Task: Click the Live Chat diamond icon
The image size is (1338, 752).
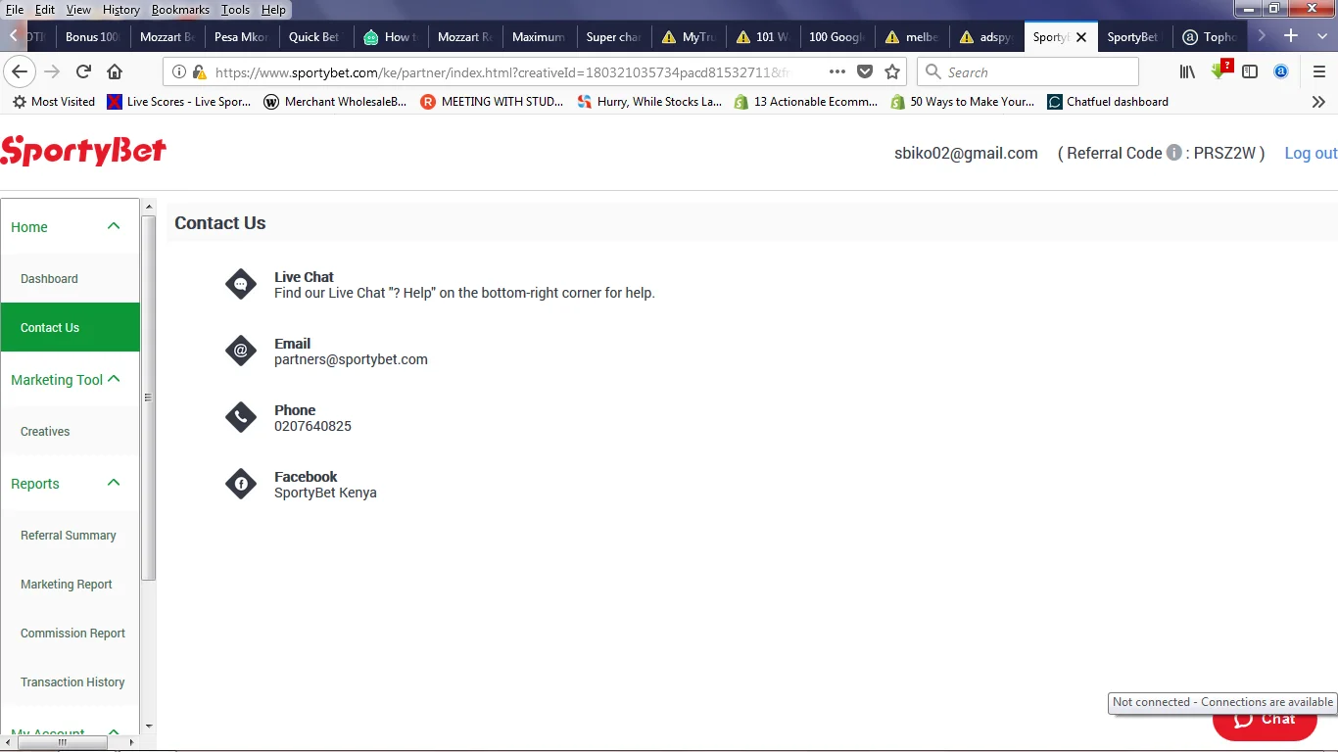Action: [x=241, y=284]
